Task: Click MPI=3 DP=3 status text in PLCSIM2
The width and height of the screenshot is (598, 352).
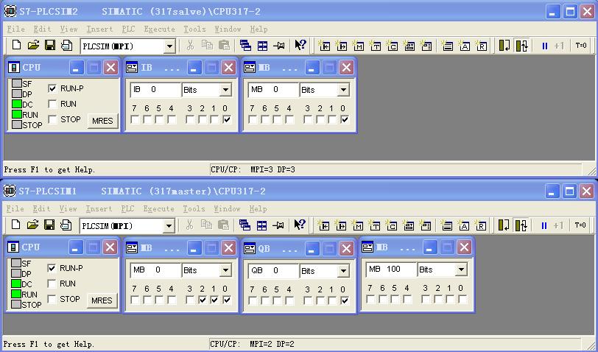Action: pos(272,169)
